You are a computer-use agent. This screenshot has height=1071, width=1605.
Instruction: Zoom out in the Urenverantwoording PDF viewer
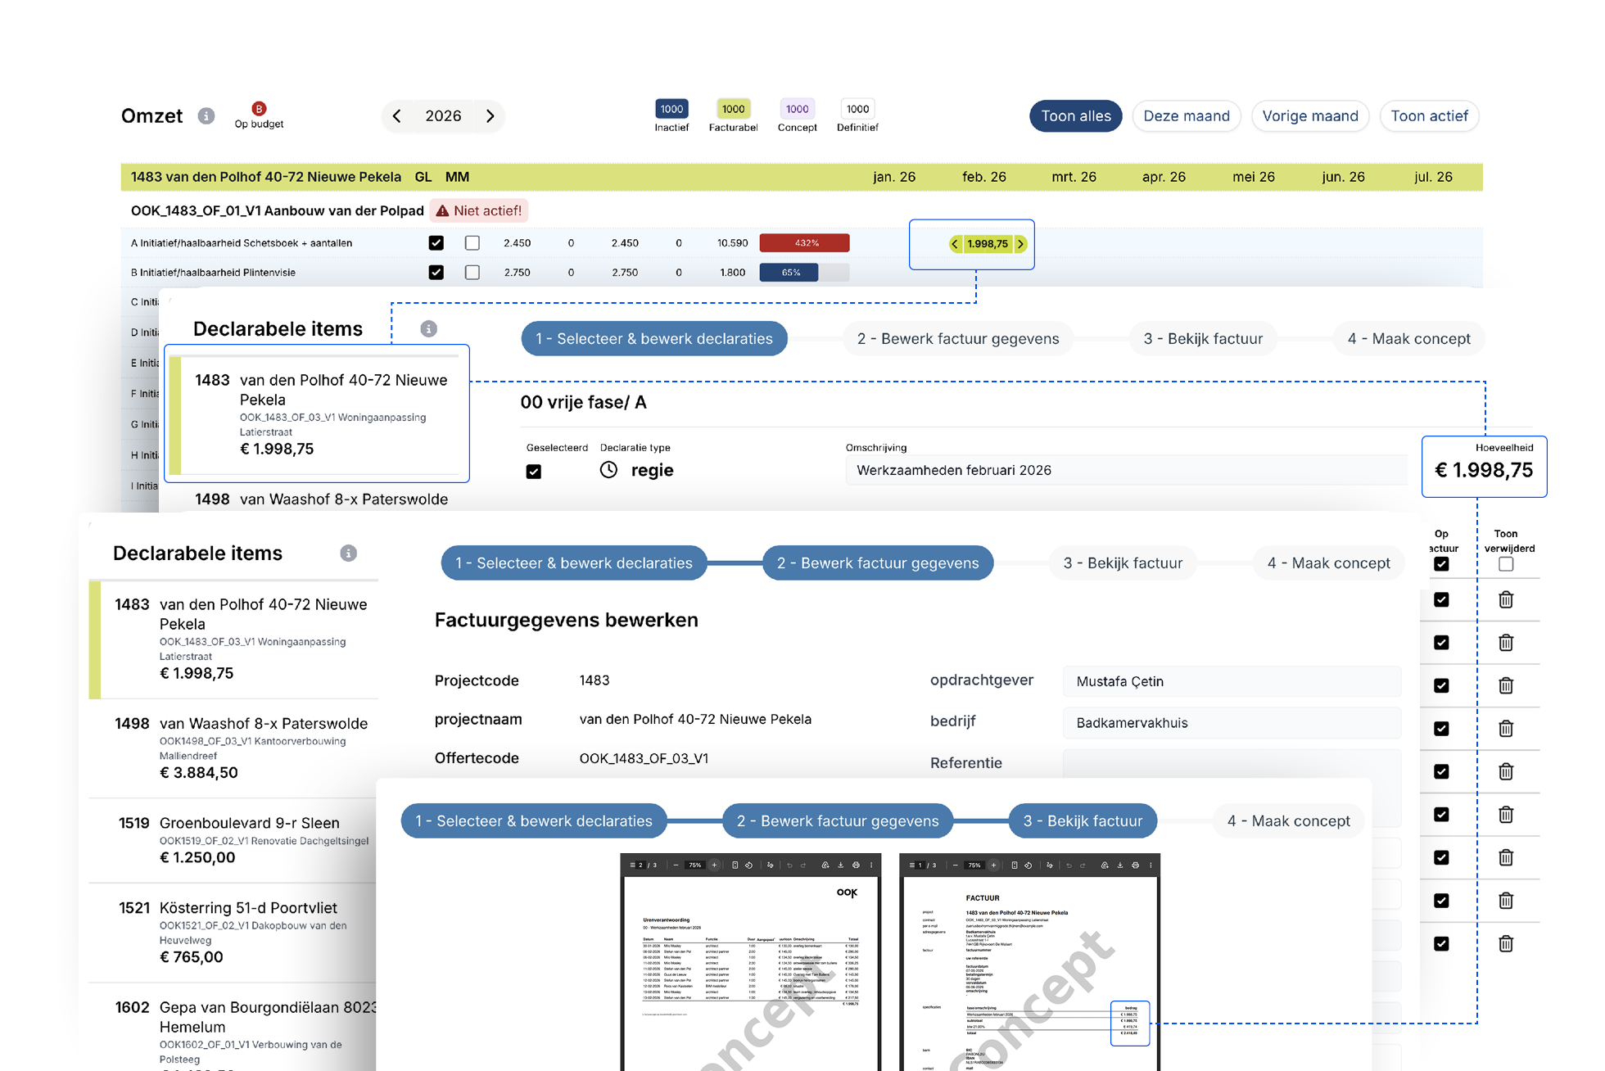click(676, 865)
